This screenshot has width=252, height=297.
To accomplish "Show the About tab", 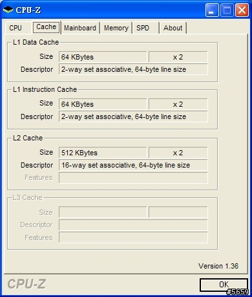I will 173,28.
